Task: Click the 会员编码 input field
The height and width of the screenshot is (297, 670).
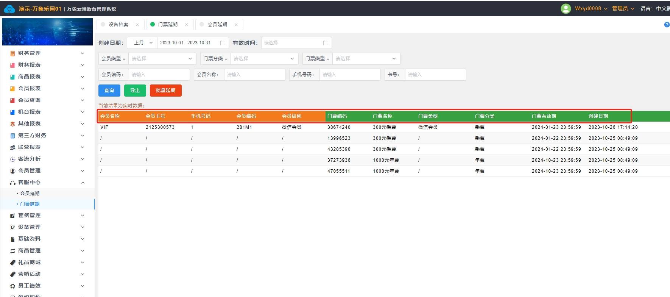Action: coord(159,75)
